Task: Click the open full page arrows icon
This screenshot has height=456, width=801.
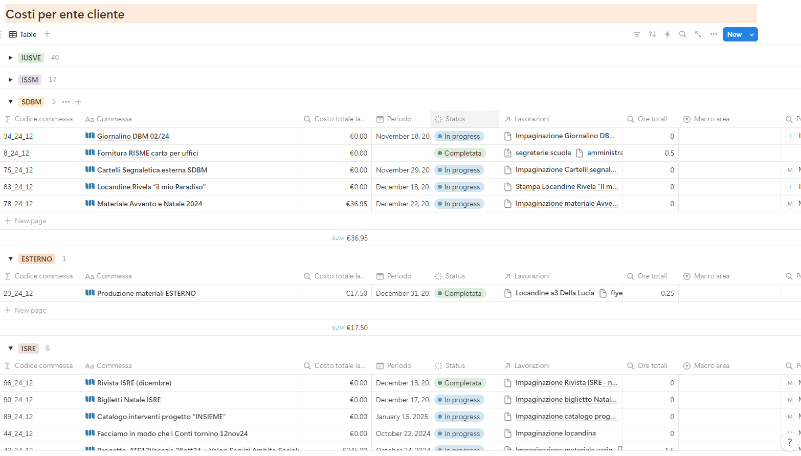Action: tap(698, 34)
